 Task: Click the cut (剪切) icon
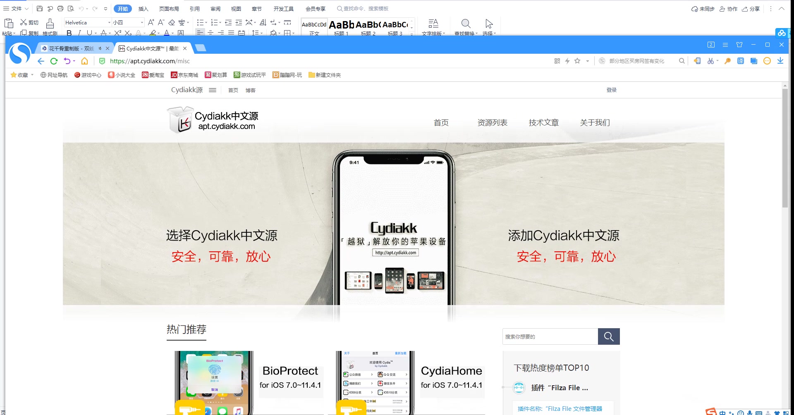point(24,22)
